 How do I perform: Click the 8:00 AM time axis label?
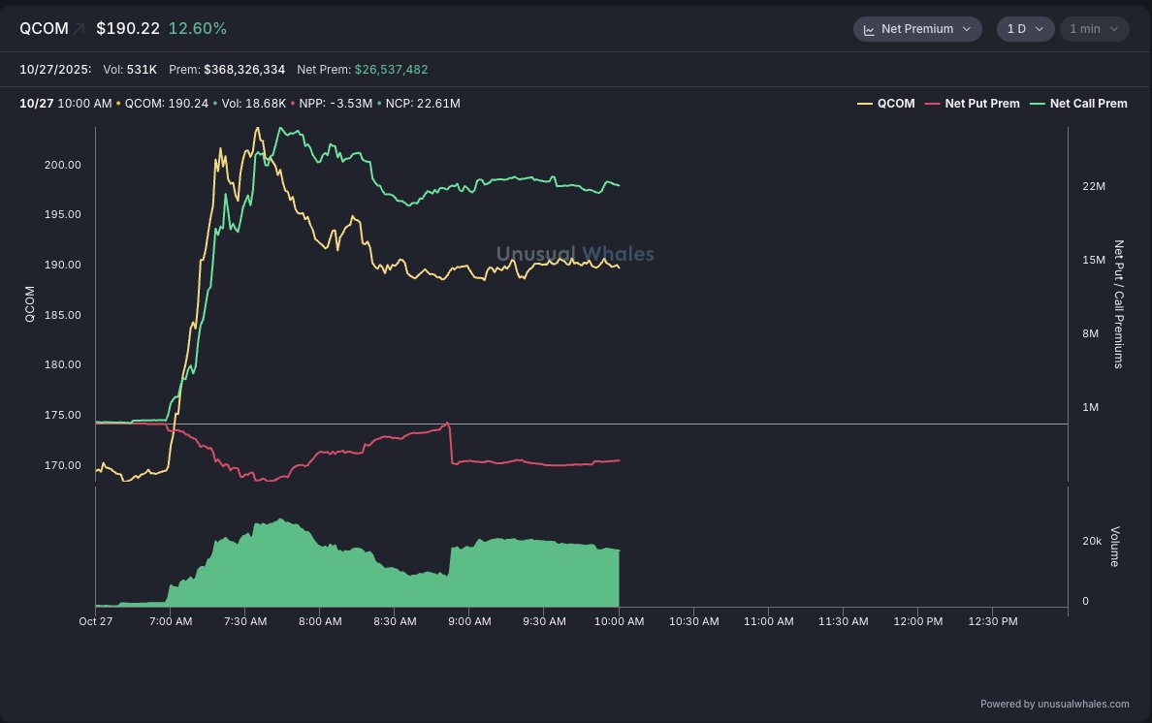coord(320,622)
